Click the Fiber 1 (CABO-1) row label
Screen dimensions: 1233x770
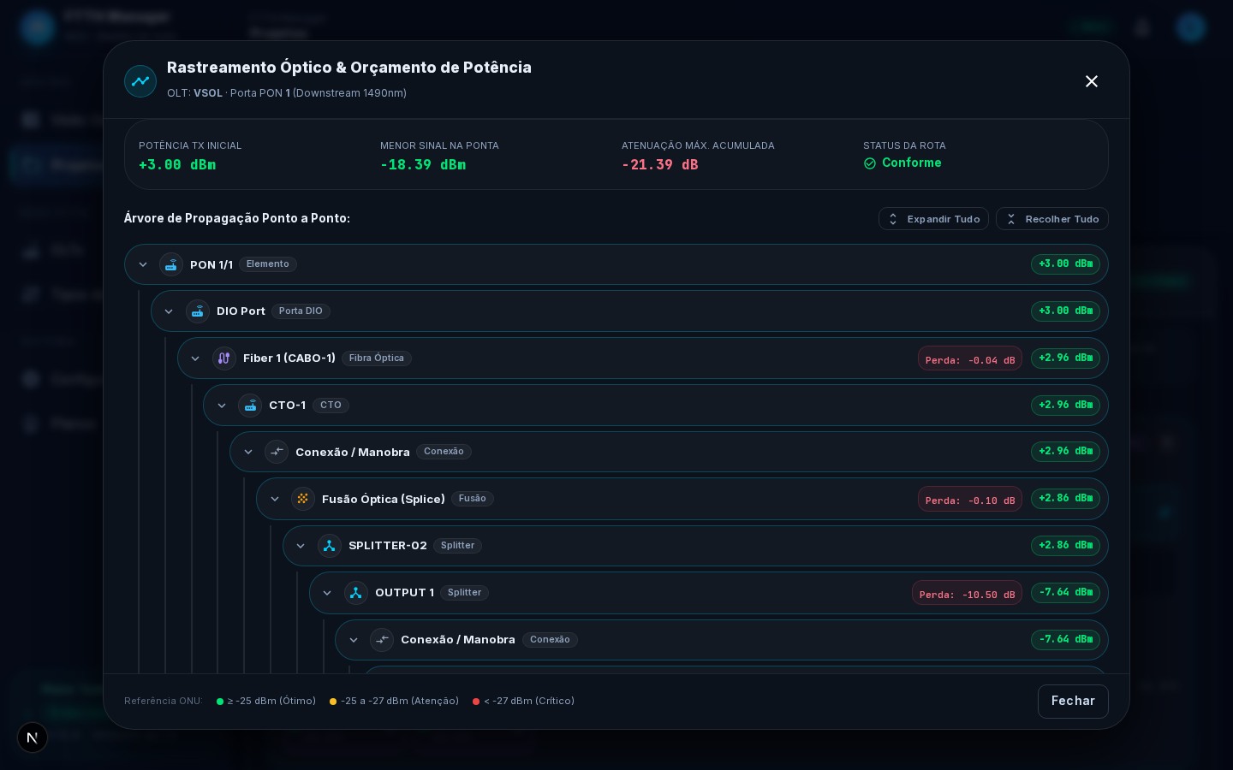coord(289,358)
